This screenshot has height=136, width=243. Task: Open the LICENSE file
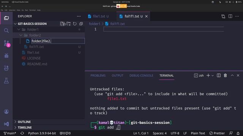[34, 58]
